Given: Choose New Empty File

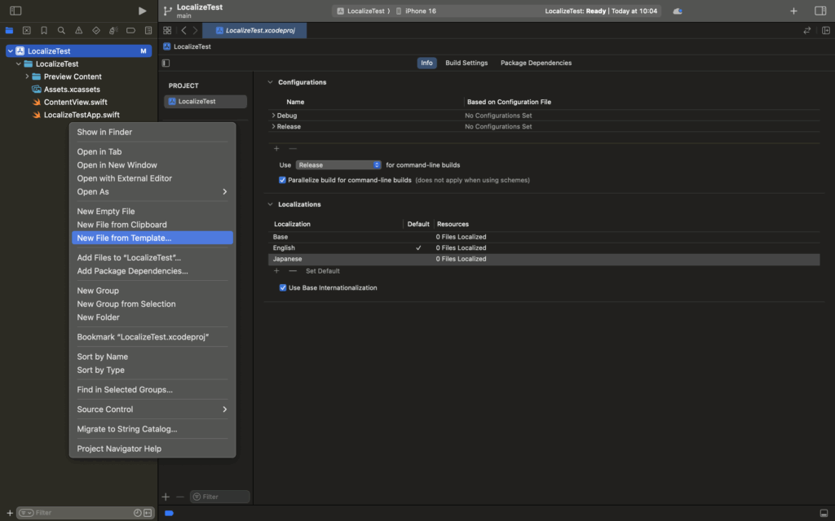Looking at the screenshot, I should (x=152, y=211).
